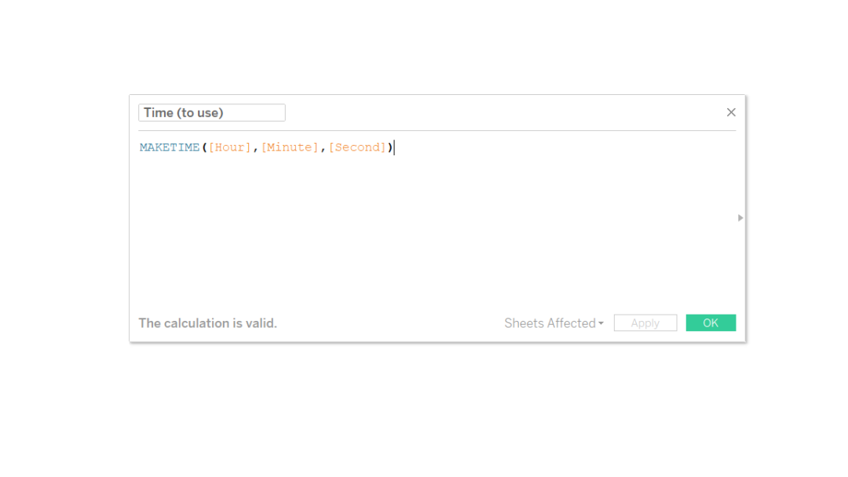Click the closing parenthesis after [Second]

coord(388,147)
